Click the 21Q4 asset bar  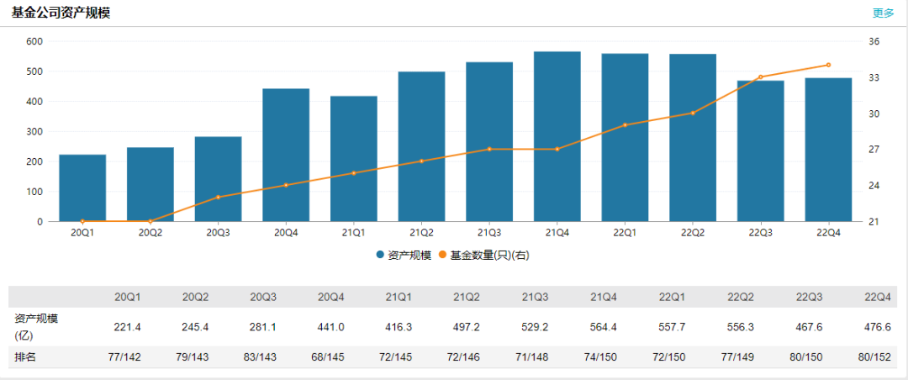point(557,137)
